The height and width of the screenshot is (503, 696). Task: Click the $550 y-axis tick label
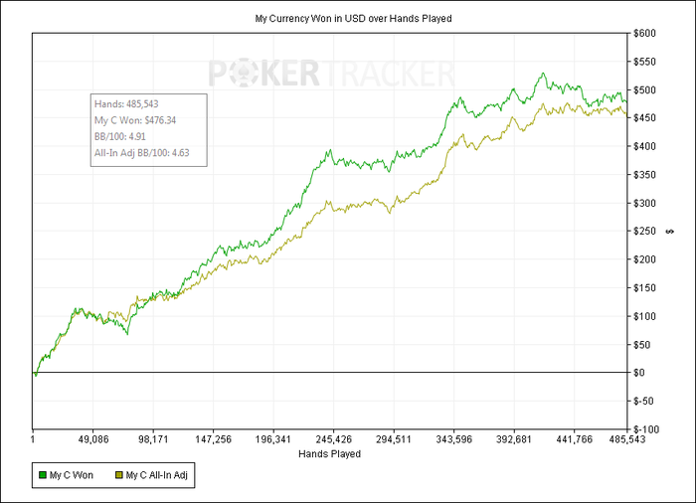point(644,62)
